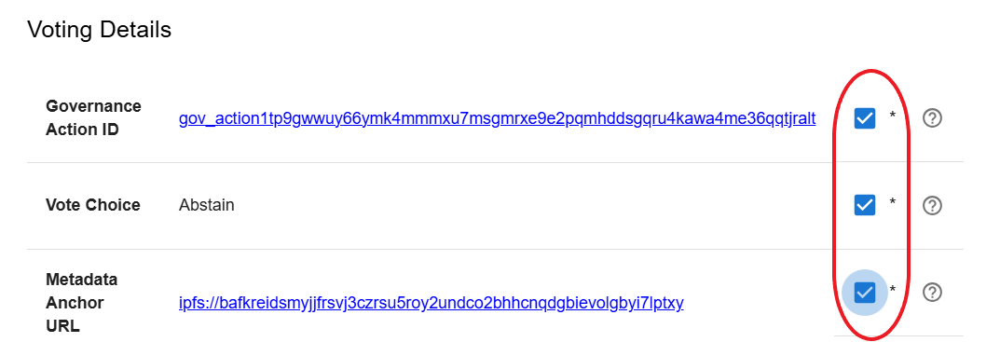Click the asterisk next to Vote Choice checkbox
The image size is (1000, 342).
[x=893, y=202]
